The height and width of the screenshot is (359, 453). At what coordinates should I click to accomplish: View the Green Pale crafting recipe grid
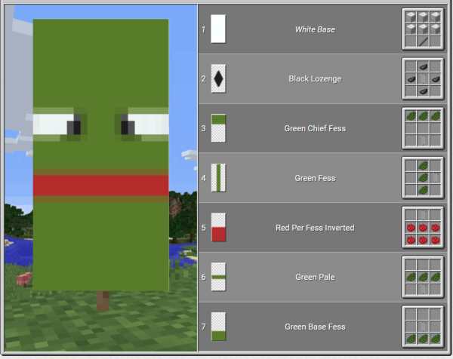[x=422, y=277]
